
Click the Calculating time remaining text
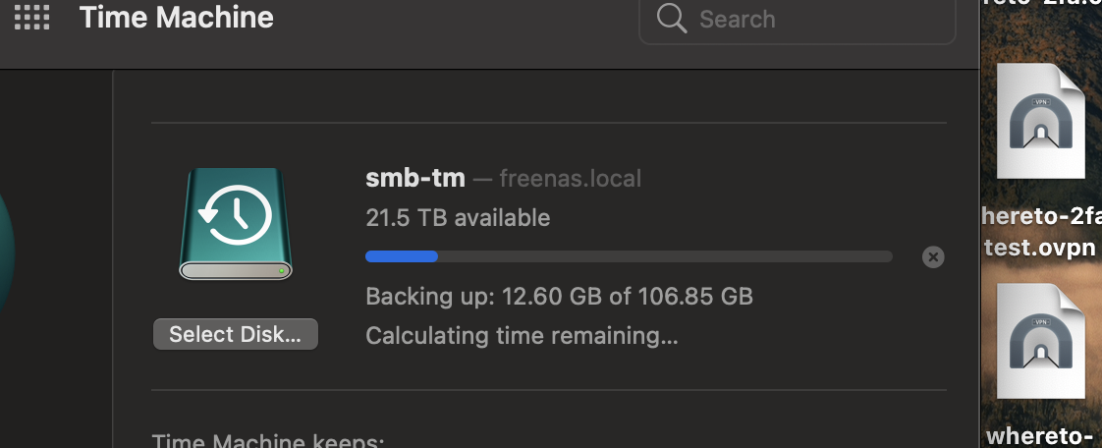click(522, 335)
